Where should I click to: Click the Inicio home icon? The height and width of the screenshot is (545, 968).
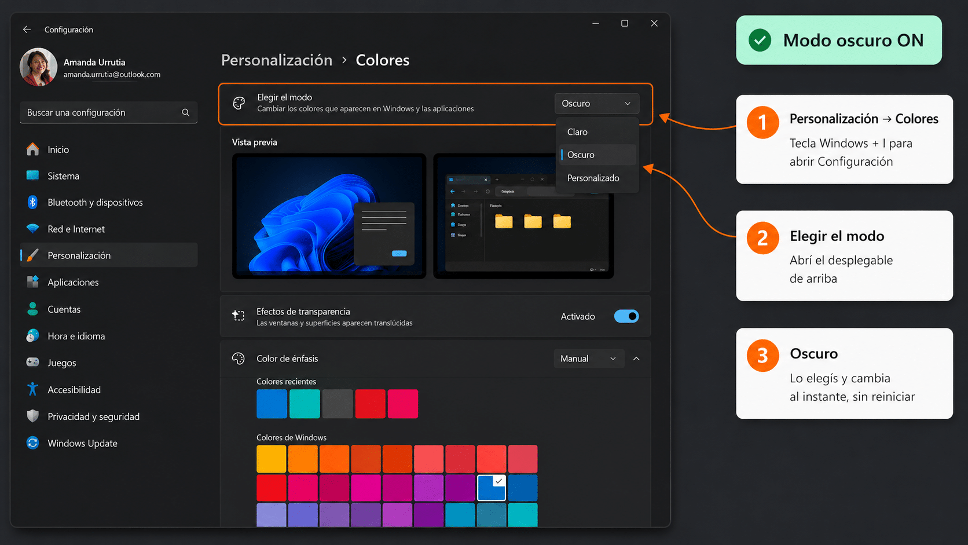[x=33, y=149]
